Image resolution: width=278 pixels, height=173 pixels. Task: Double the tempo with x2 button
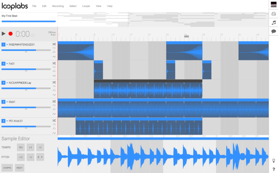30,147
